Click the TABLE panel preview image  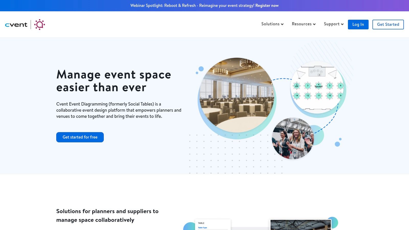213,224
